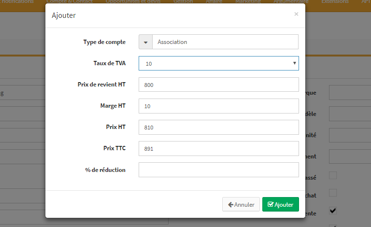Click the background field next to 'nent' label

point(350,156)
